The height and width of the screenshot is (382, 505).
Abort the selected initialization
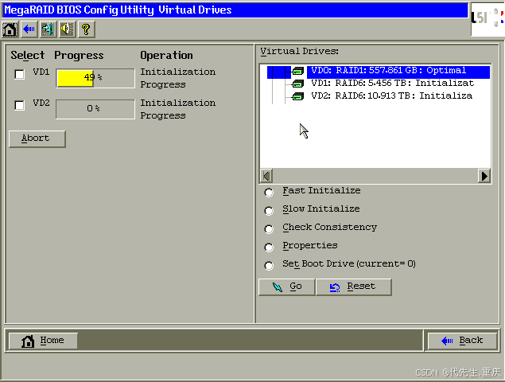(x=37, y=139)
